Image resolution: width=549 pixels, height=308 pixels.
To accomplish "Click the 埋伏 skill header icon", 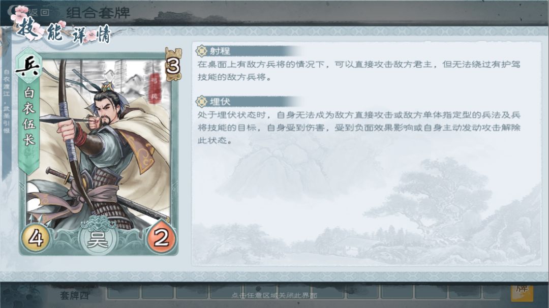I will [201, 102].
